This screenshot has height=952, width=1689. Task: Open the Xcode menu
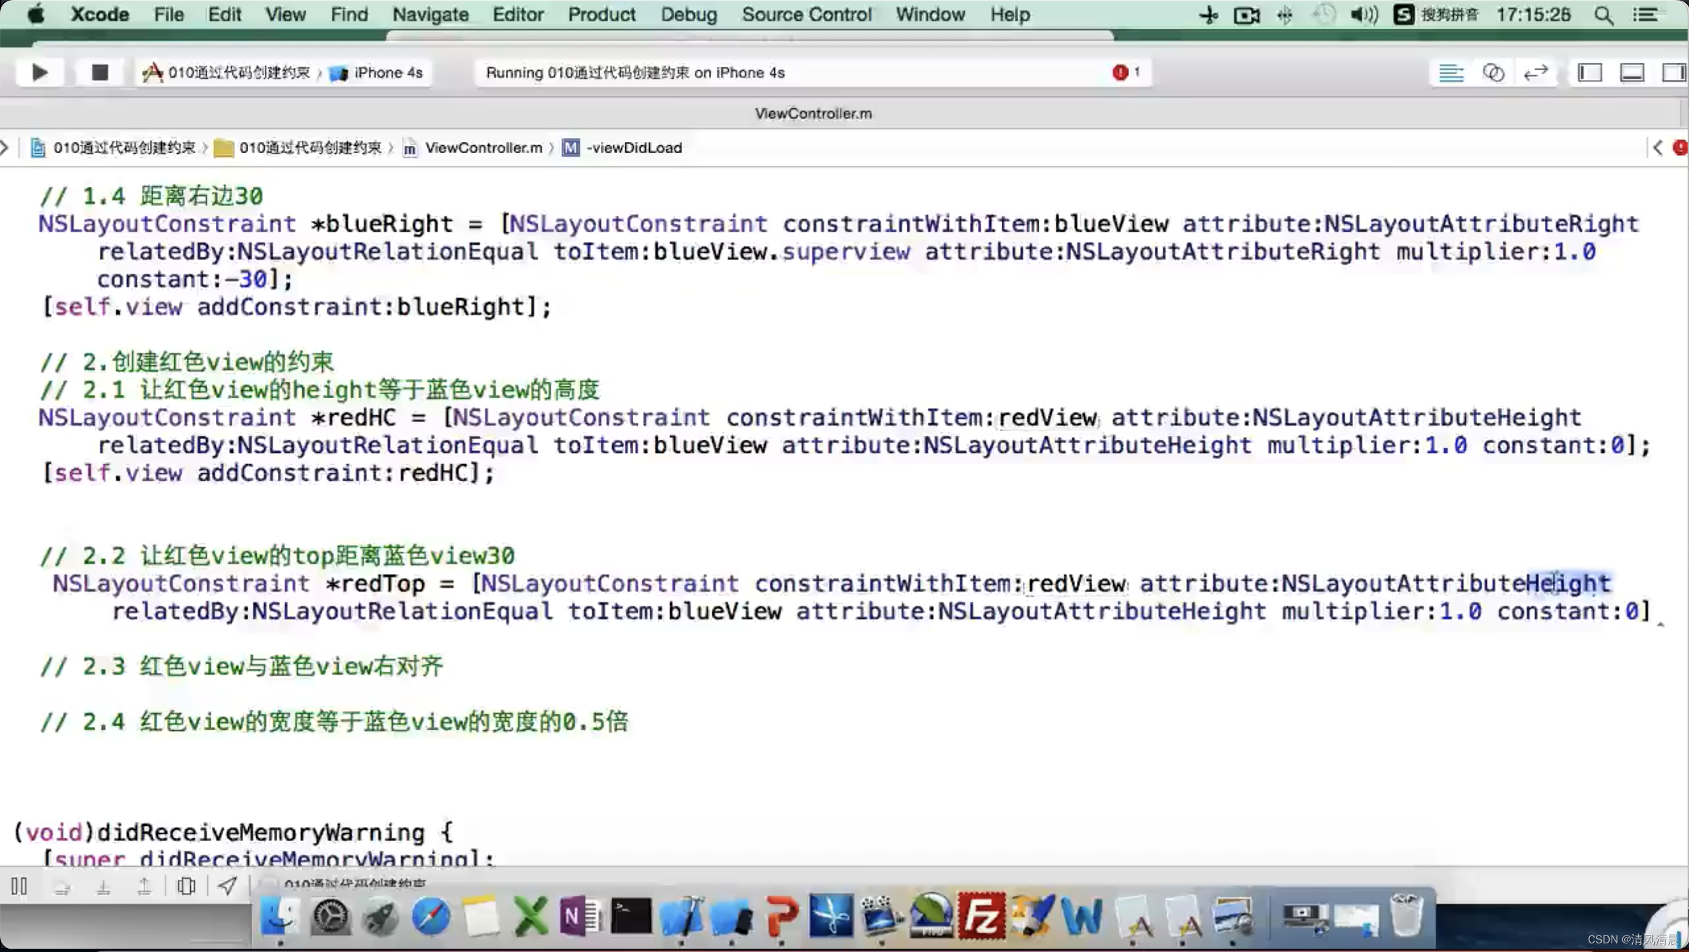[x=100, y=14]
